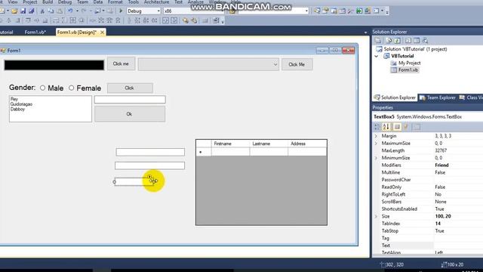Image resolution: width=483 pixels, height=272 pixels.
Task: Select the text box above the Ok button
Action: tap(130, 99)
